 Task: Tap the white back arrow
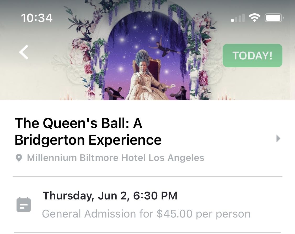(24, 52)
